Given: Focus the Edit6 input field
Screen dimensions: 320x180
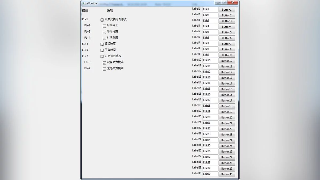Looking at the screenshot, I should tap(210, 38).
